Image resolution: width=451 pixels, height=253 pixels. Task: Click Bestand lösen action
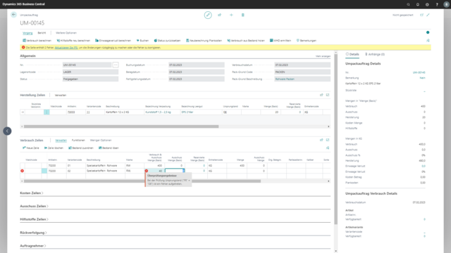point(109,148)
